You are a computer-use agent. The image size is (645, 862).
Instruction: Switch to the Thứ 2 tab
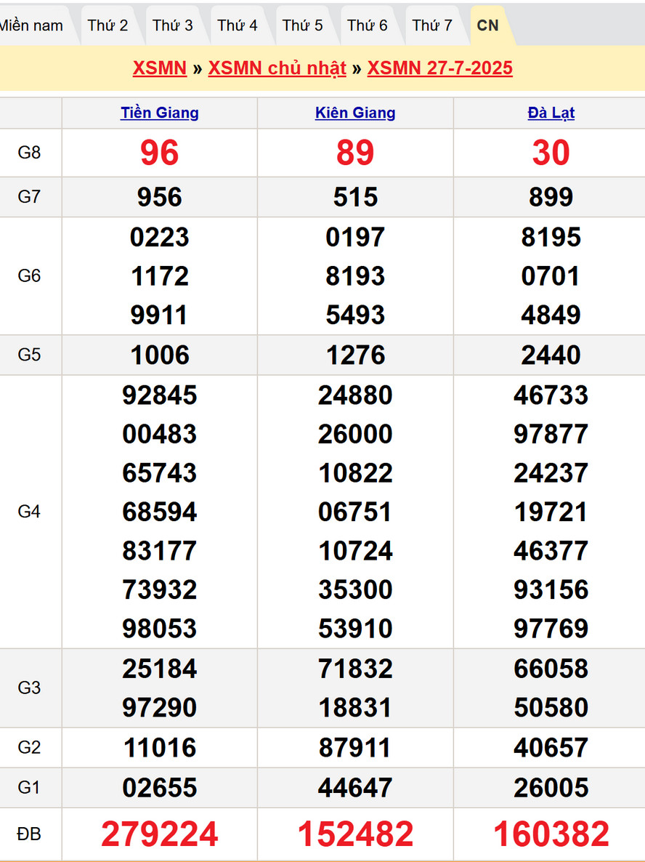(107, 25)
